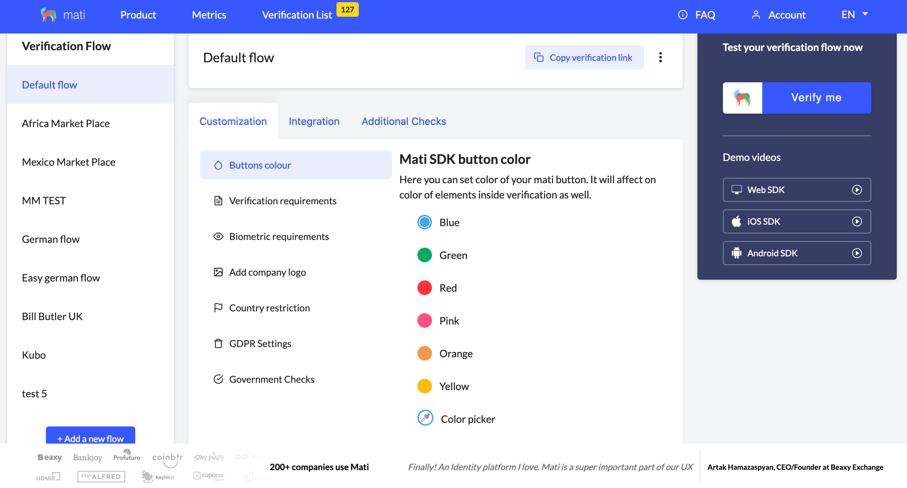This screenshot has width=907, height=488.
Task: Open the GDPR Settings section
Action: tap(260, 344)
